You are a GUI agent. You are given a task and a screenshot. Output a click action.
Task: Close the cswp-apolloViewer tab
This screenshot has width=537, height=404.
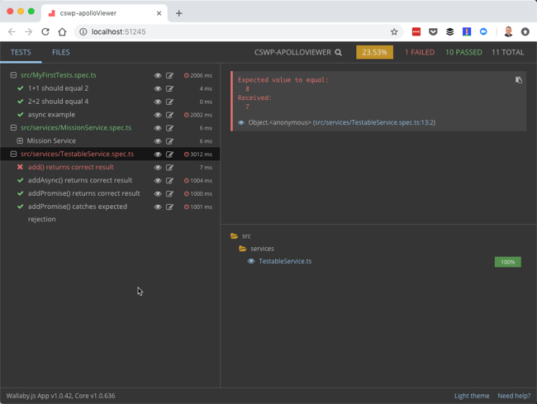pyautogui.click(x=159, y=13)
